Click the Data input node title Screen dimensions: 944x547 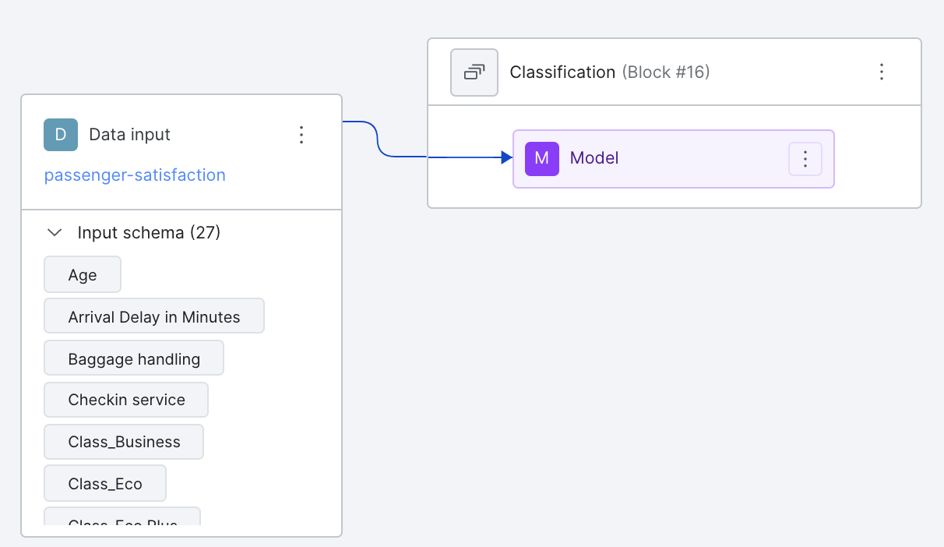(x=129, y=135)
